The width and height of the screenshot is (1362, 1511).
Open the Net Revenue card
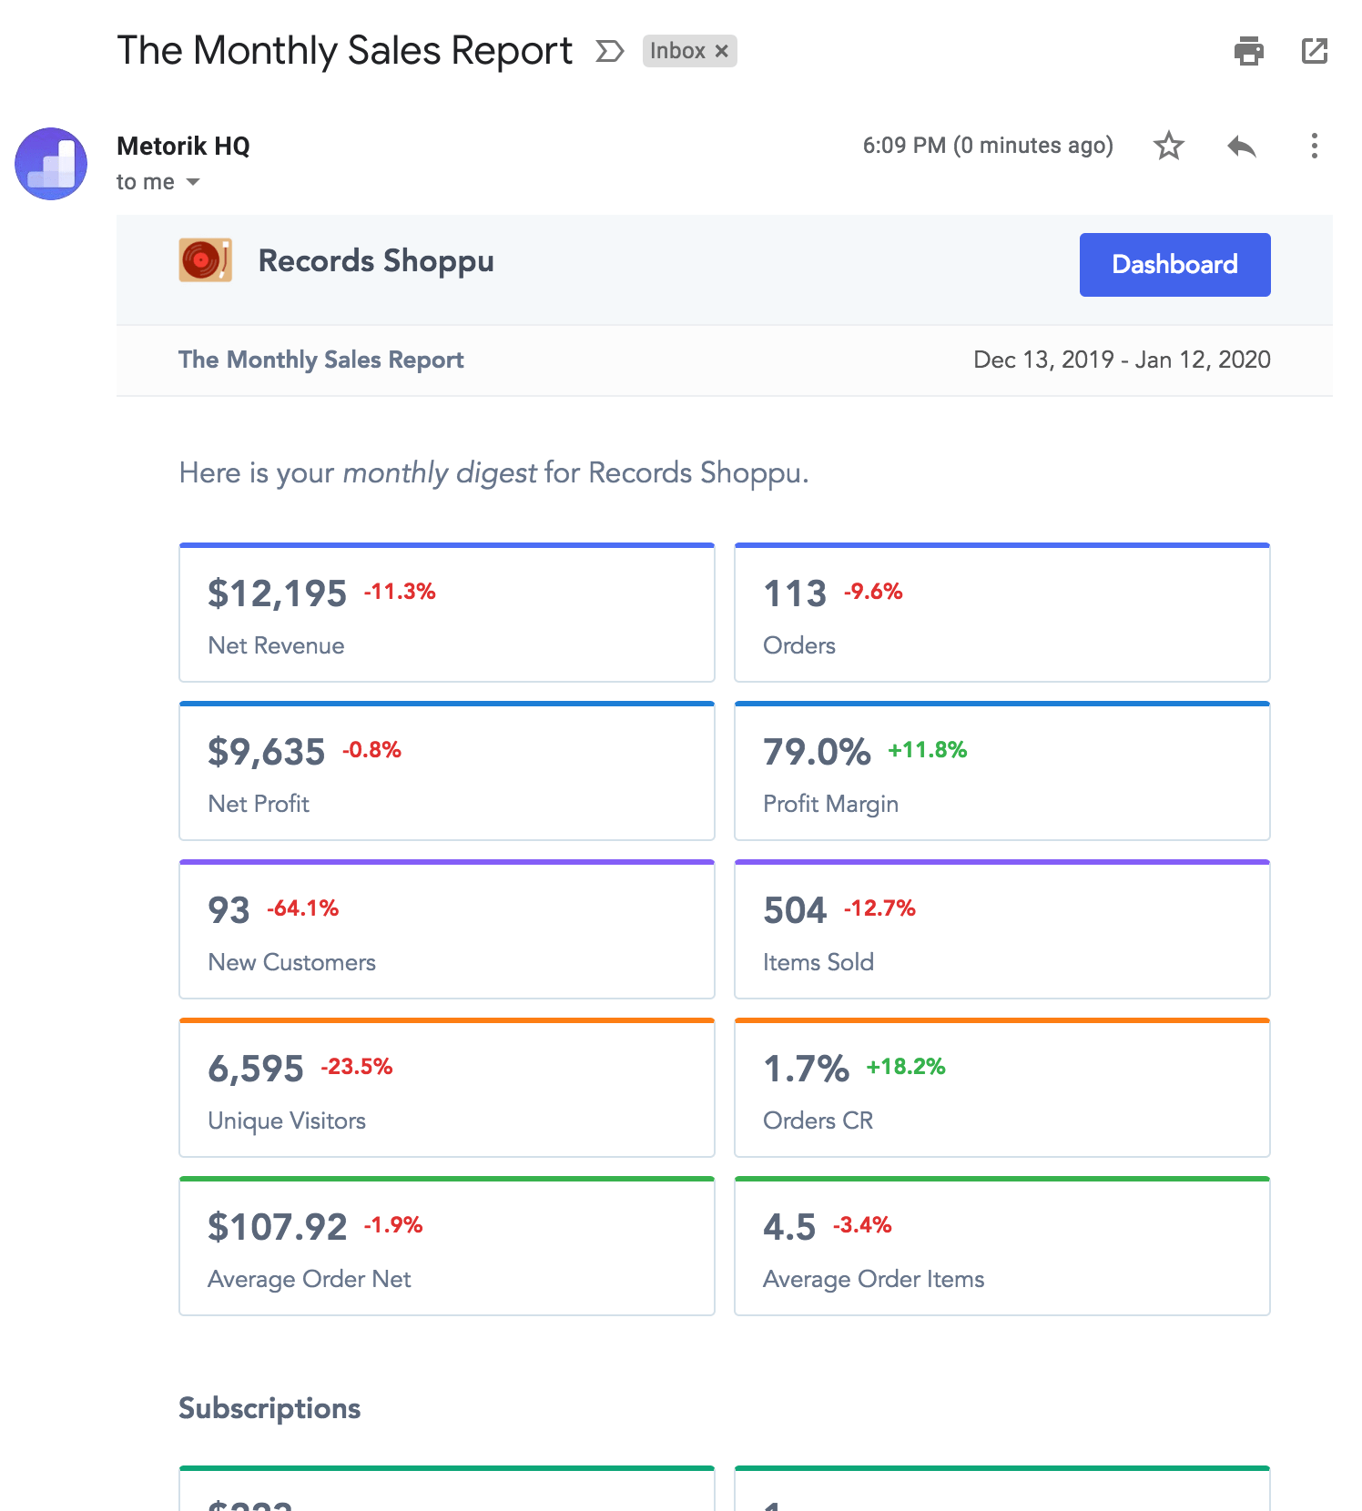click(446, 614)
